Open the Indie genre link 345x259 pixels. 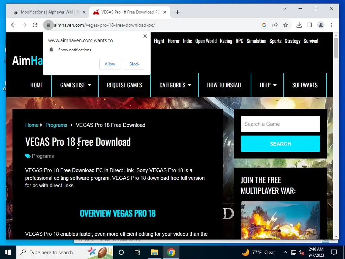[187, 41]
